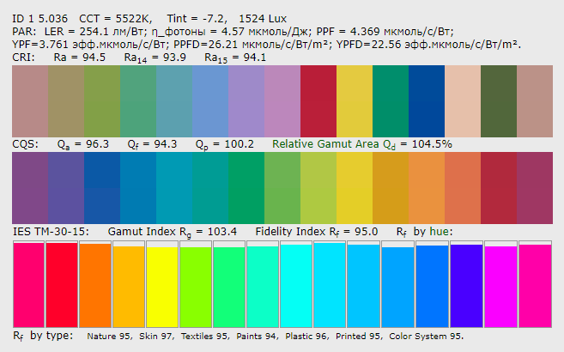Click the bright yellow swatch in CQS row
This screenshot has width=564, height=352.
tap(354, 188)
